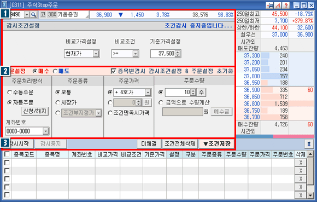Viewport: 317px width, 202px height.
Task: Open the 조건부지정가 dropdown
Action: (x=99, y=113)
